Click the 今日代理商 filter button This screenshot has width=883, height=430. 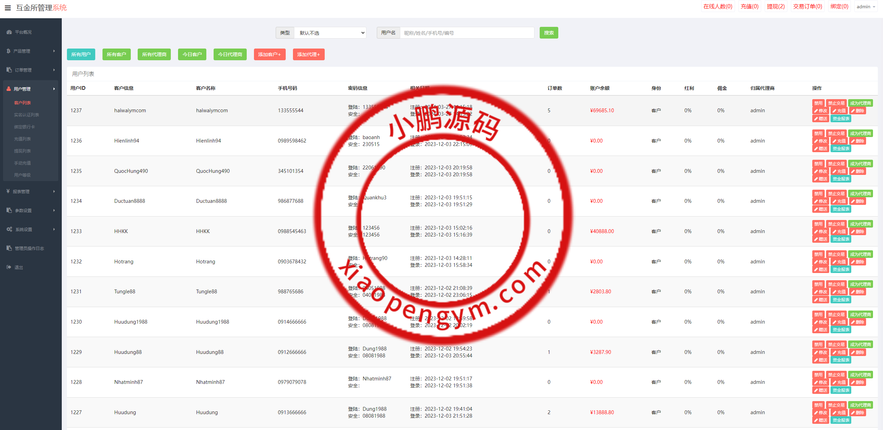pyautogui.click(x=230, y=54)
